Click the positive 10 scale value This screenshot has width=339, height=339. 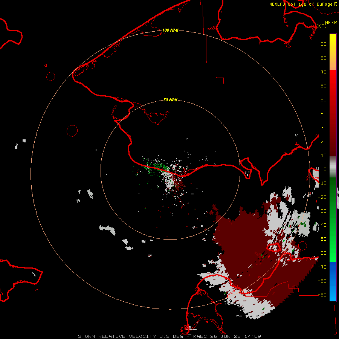(x=324, y=156)
